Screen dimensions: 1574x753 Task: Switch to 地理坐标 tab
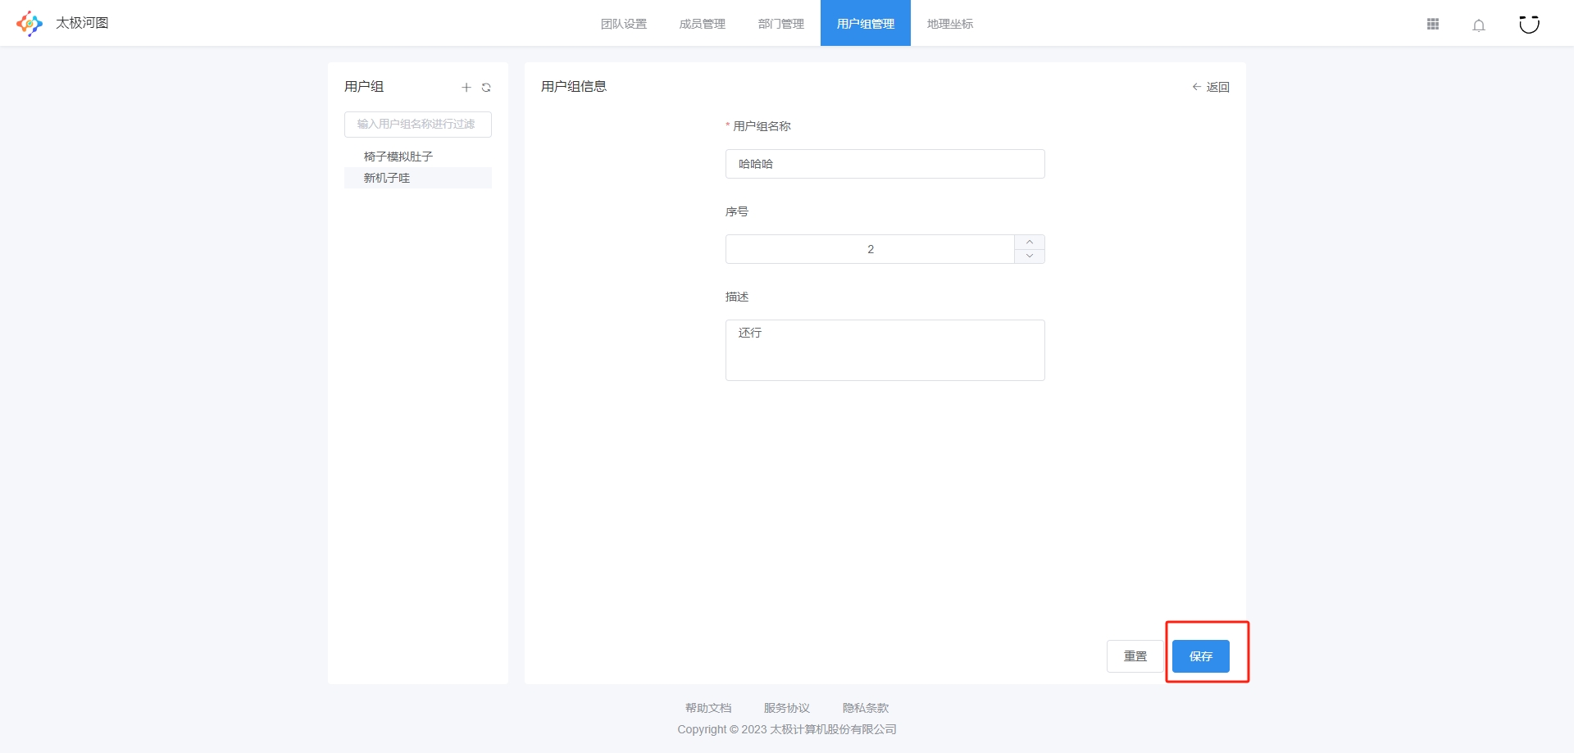coord(950,24)
